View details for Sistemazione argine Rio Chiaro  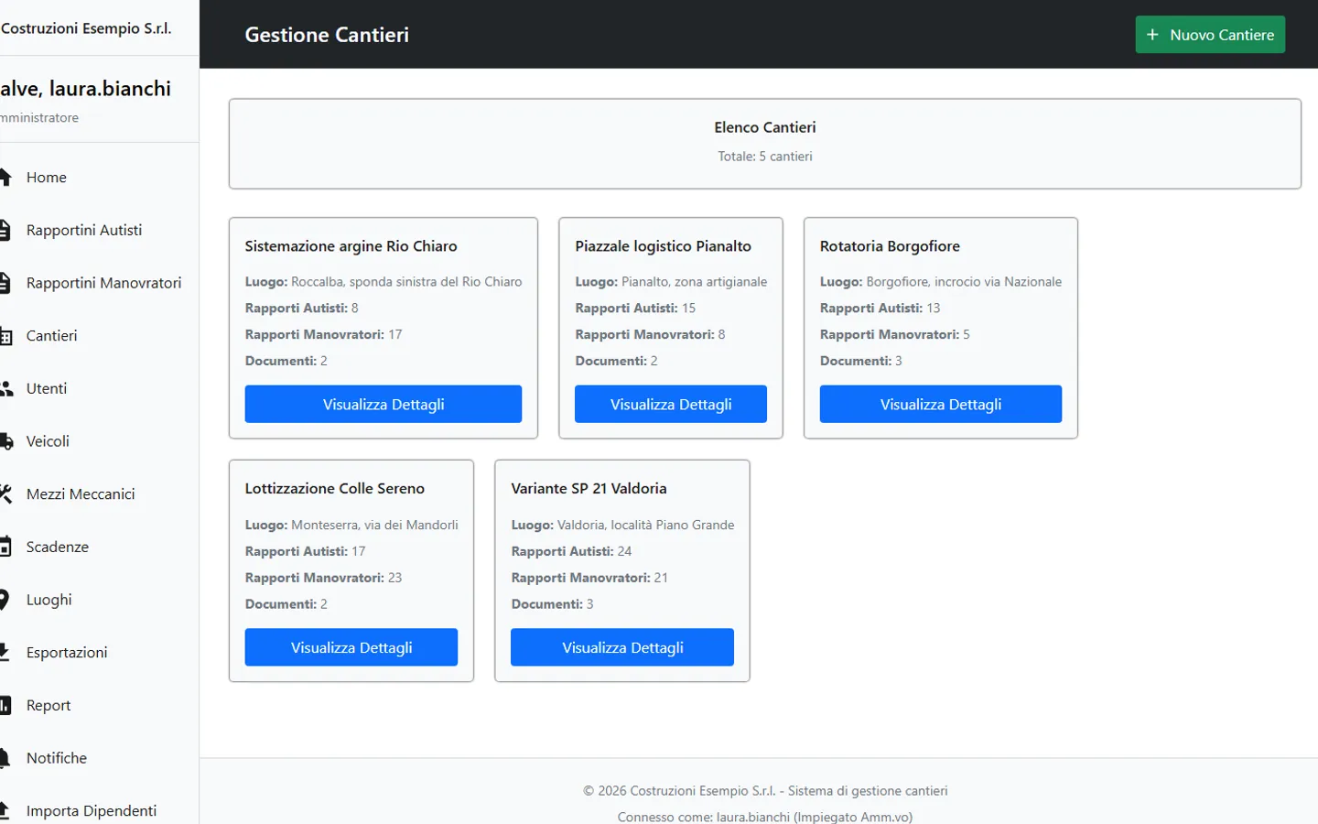click(x=384, y=404)
